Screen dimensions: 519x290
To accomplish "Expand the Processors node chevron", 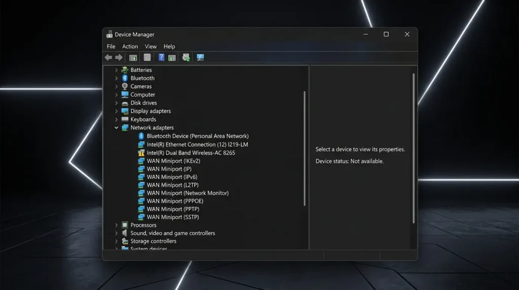I will (x=116, y=225).
